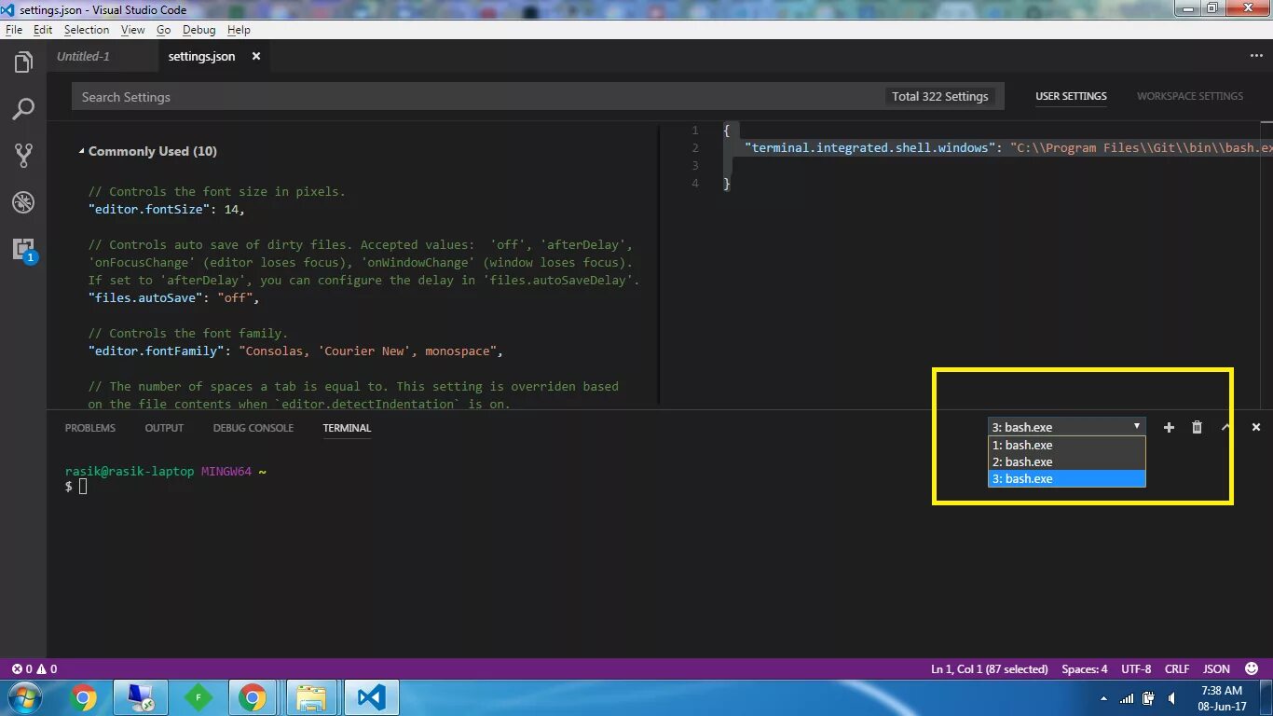Open the green F app in taskbar
This screenshot has width=1273, height=716.
pyautogui.click(x=198, y=697)
